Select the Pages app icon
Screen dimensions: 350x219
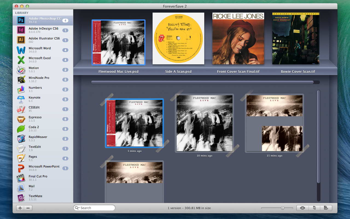tap(21, 158)
